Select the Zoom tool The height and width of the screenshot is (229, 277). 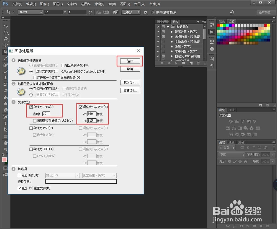click(x=6, y=149)
